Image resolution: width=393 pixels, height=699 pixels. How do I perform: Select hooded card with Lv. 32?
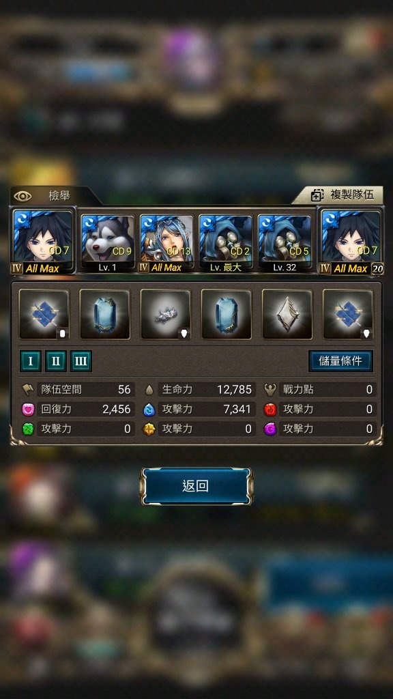pos(285,243)
